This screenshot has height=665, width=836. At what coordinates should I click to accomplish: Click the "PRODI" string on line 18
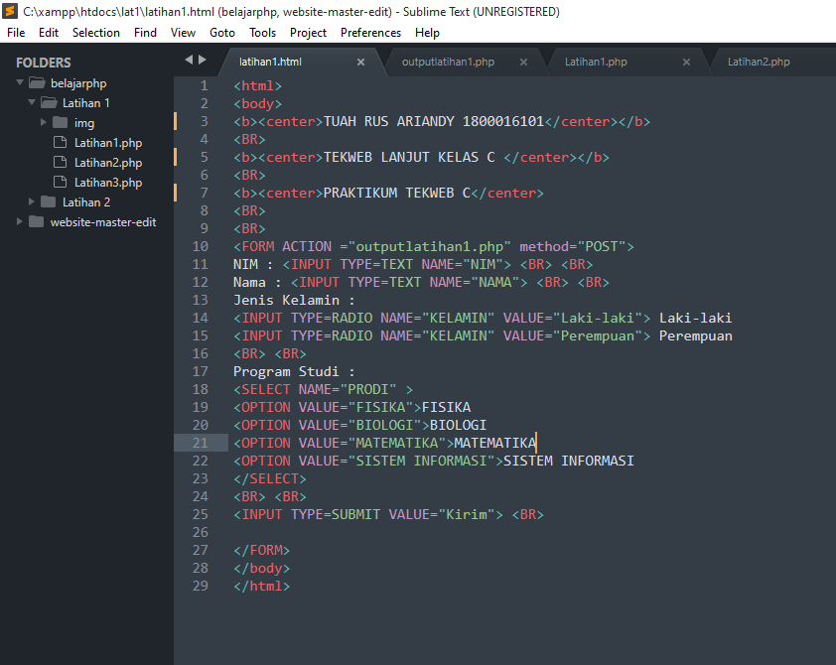point(368,389)
